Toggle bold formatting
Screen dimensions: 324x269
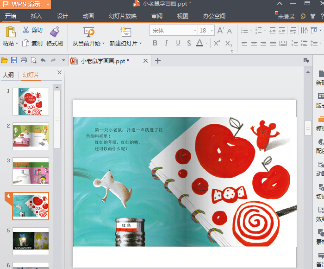point(155,43)
